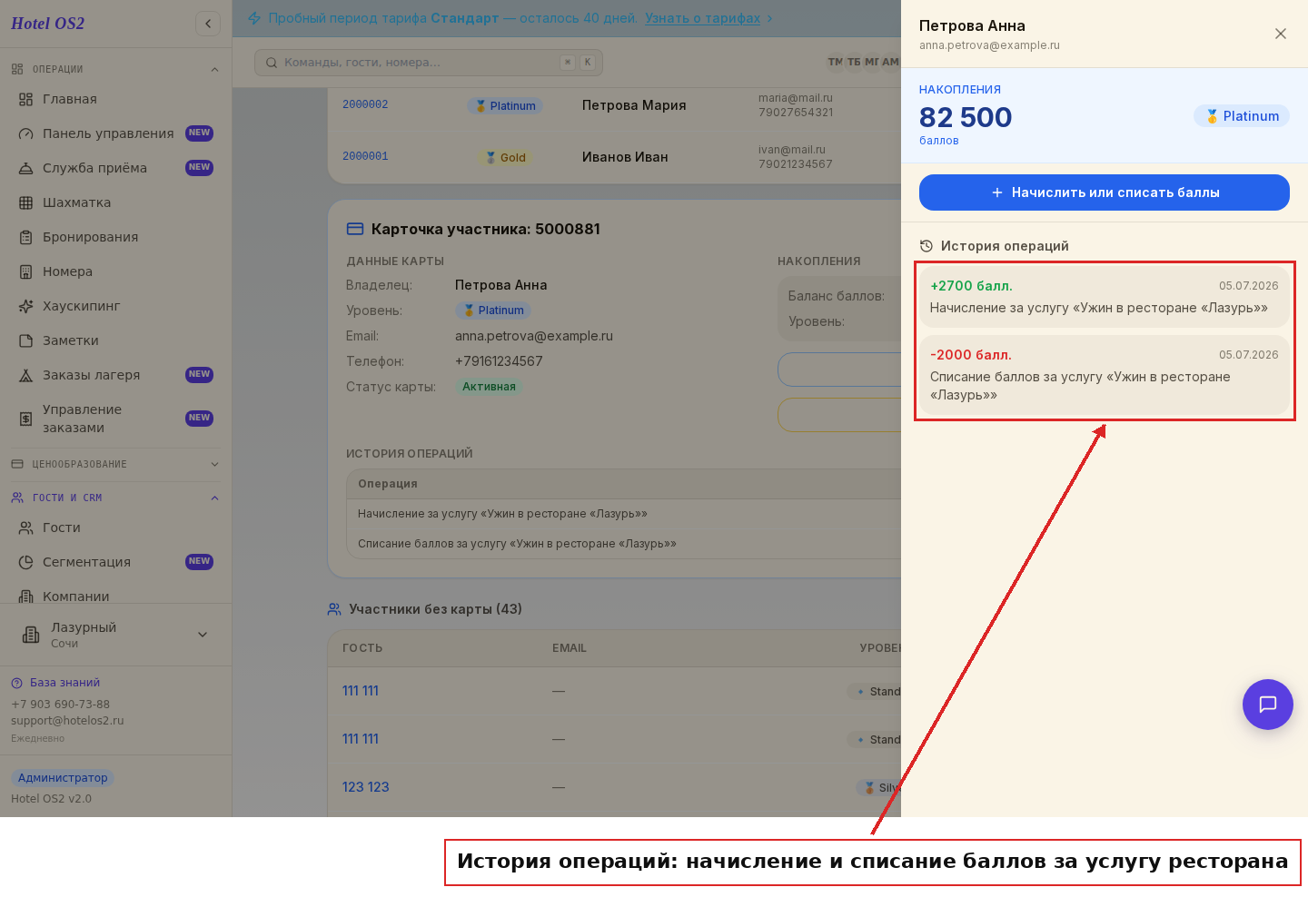
Task: Open the Лазурный hotel selector dropdown
Action: pyautogui.click(x=115, y=635)
